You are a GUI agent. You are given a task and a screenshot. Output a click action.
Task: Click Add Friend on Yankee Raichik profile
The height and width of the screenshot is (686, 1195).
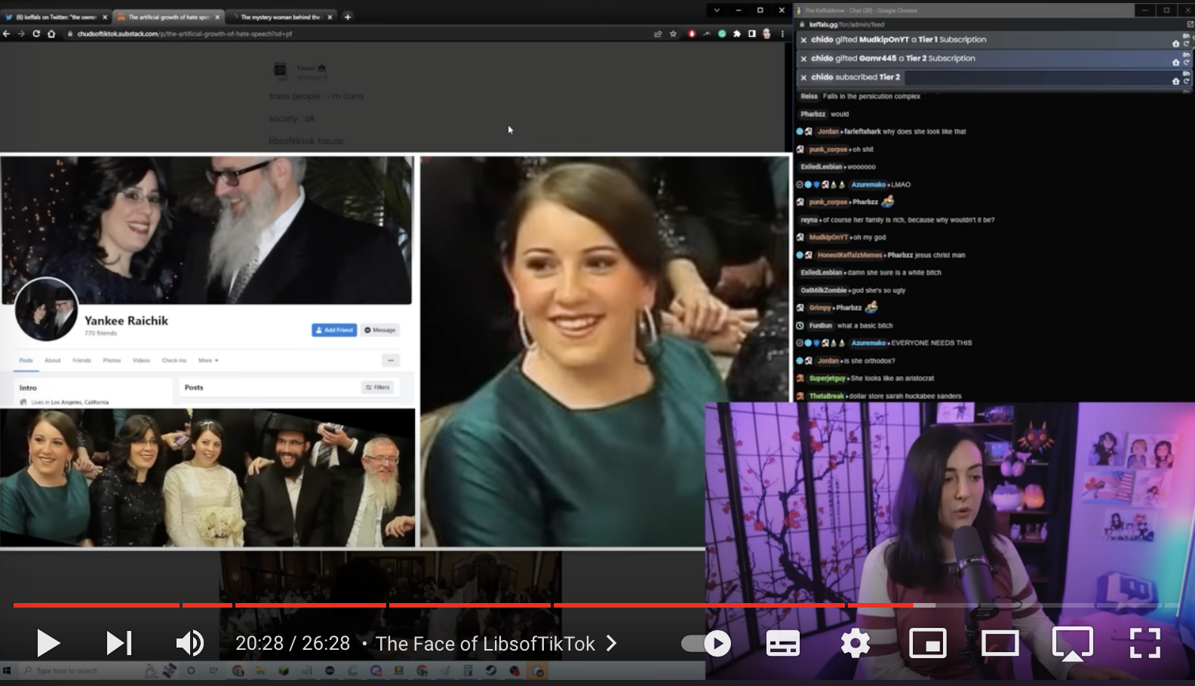click(334, 330)
